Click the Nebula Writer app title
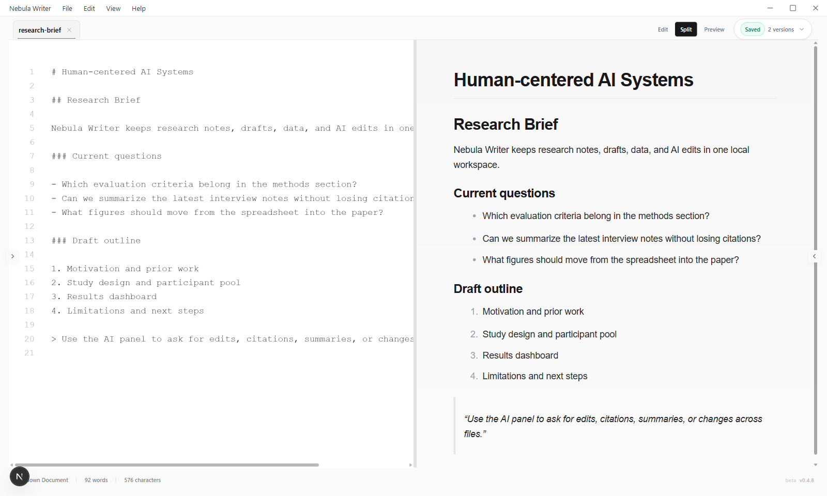The image size is (827, 496). click(30, 8)
